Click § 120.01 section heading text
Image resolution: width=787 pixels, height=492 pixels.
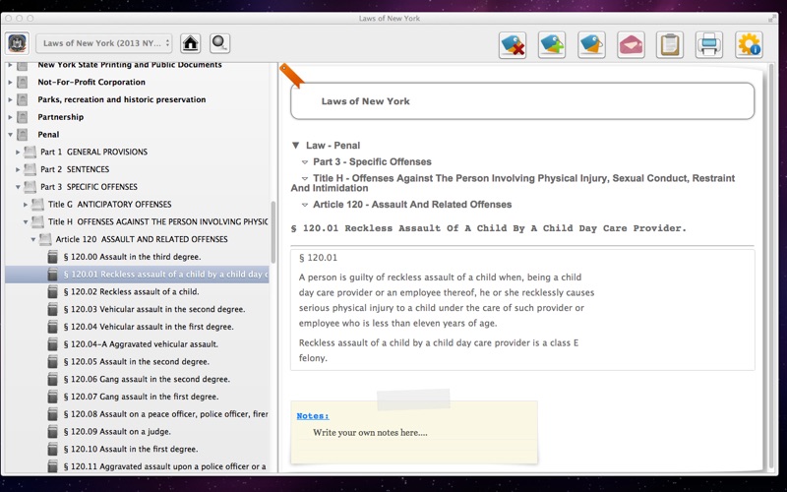point(488,228)
